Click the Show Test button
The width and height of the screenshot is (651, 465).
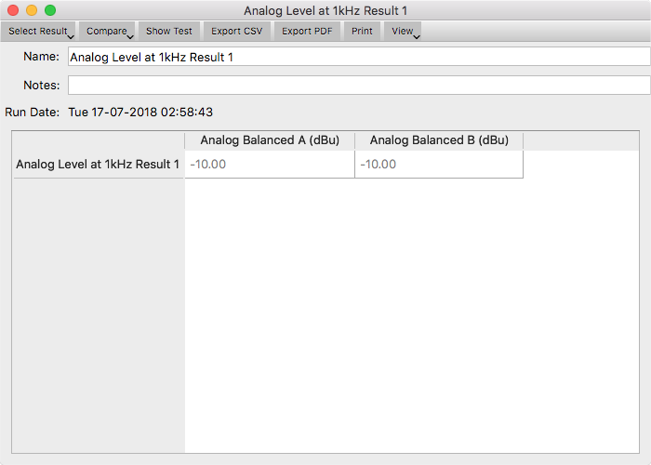coord(169,31)
